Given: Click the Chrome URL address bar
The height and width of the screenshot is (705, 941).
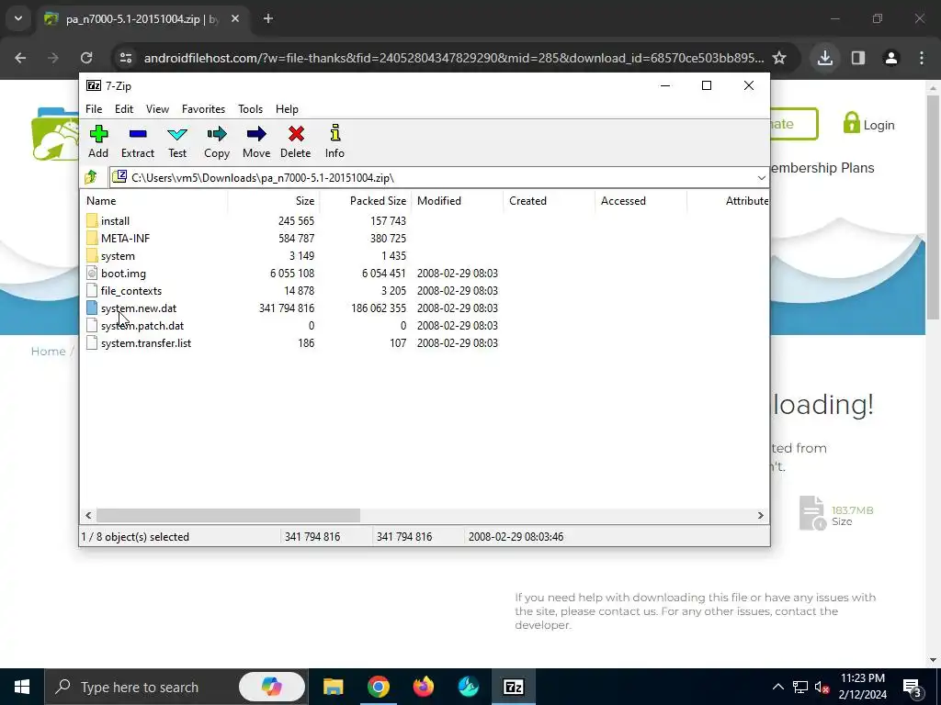Looking at the screenshot, I should click(x=454, y=58).
